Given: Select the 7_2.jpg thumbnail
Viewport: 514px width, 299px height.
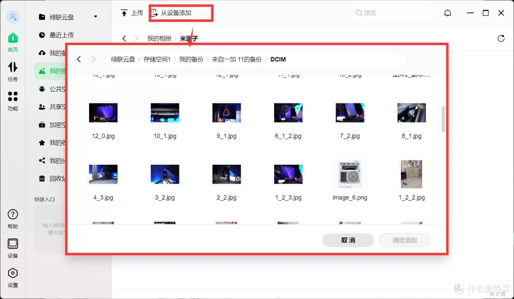Looking at the screenshot, I should (x=350, y=113).
